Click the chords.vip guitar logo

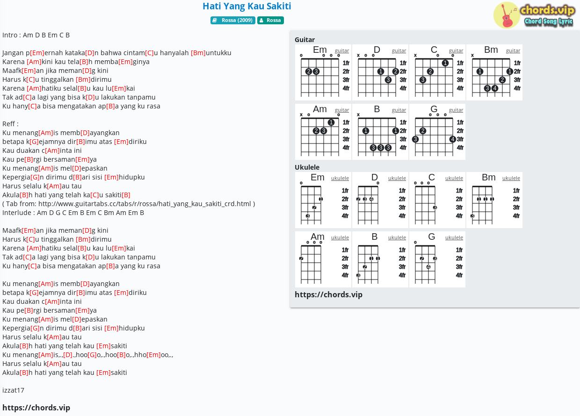[534, 15]
